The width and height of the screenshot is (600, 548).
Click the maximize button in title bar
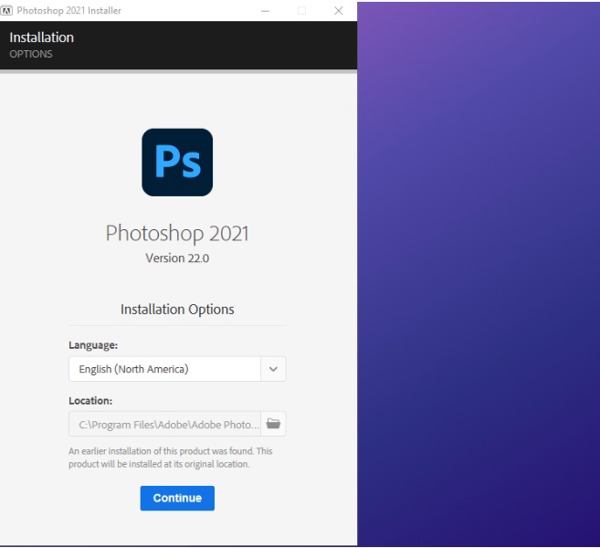302,10
